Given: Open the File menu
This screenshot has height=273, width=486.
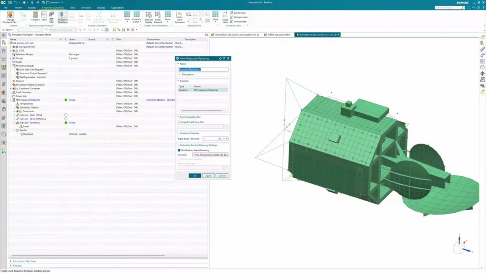Looking at the screenshot, I should click(6, 8).
